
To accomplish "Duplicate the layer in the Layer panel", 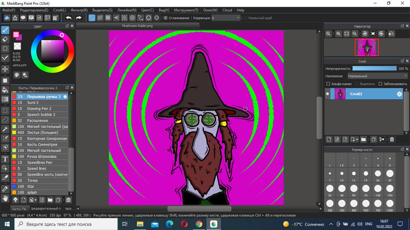I will 373,139.
